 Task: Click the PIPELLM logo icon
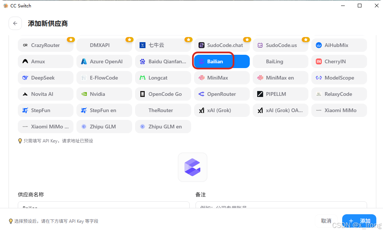pyautogui.click(x=260, y=94)
